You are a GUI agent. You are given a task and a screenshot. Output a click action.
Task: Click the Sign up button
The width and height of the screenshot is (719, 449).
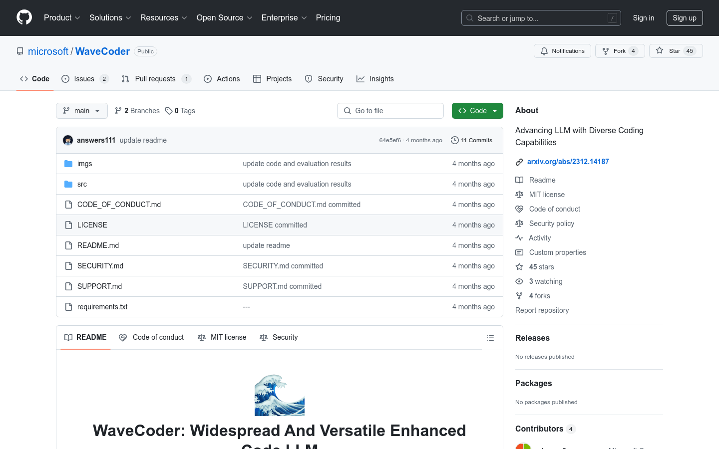[685, 18]
